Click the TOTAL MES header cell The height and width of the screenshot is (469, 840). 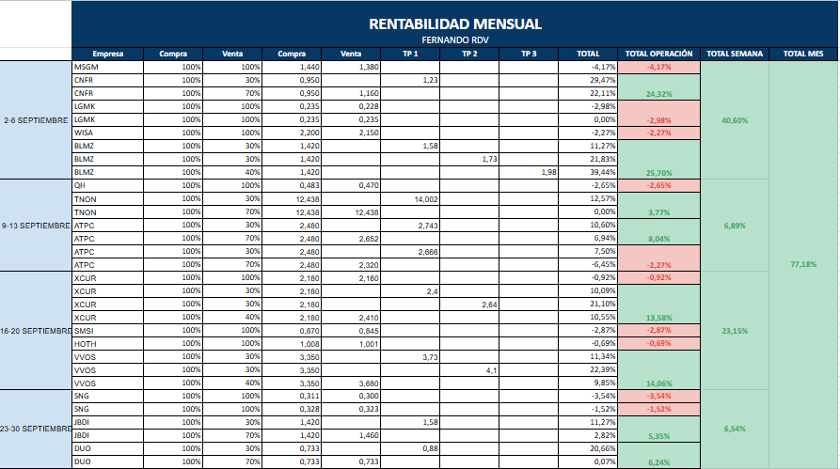coord(802,54)
